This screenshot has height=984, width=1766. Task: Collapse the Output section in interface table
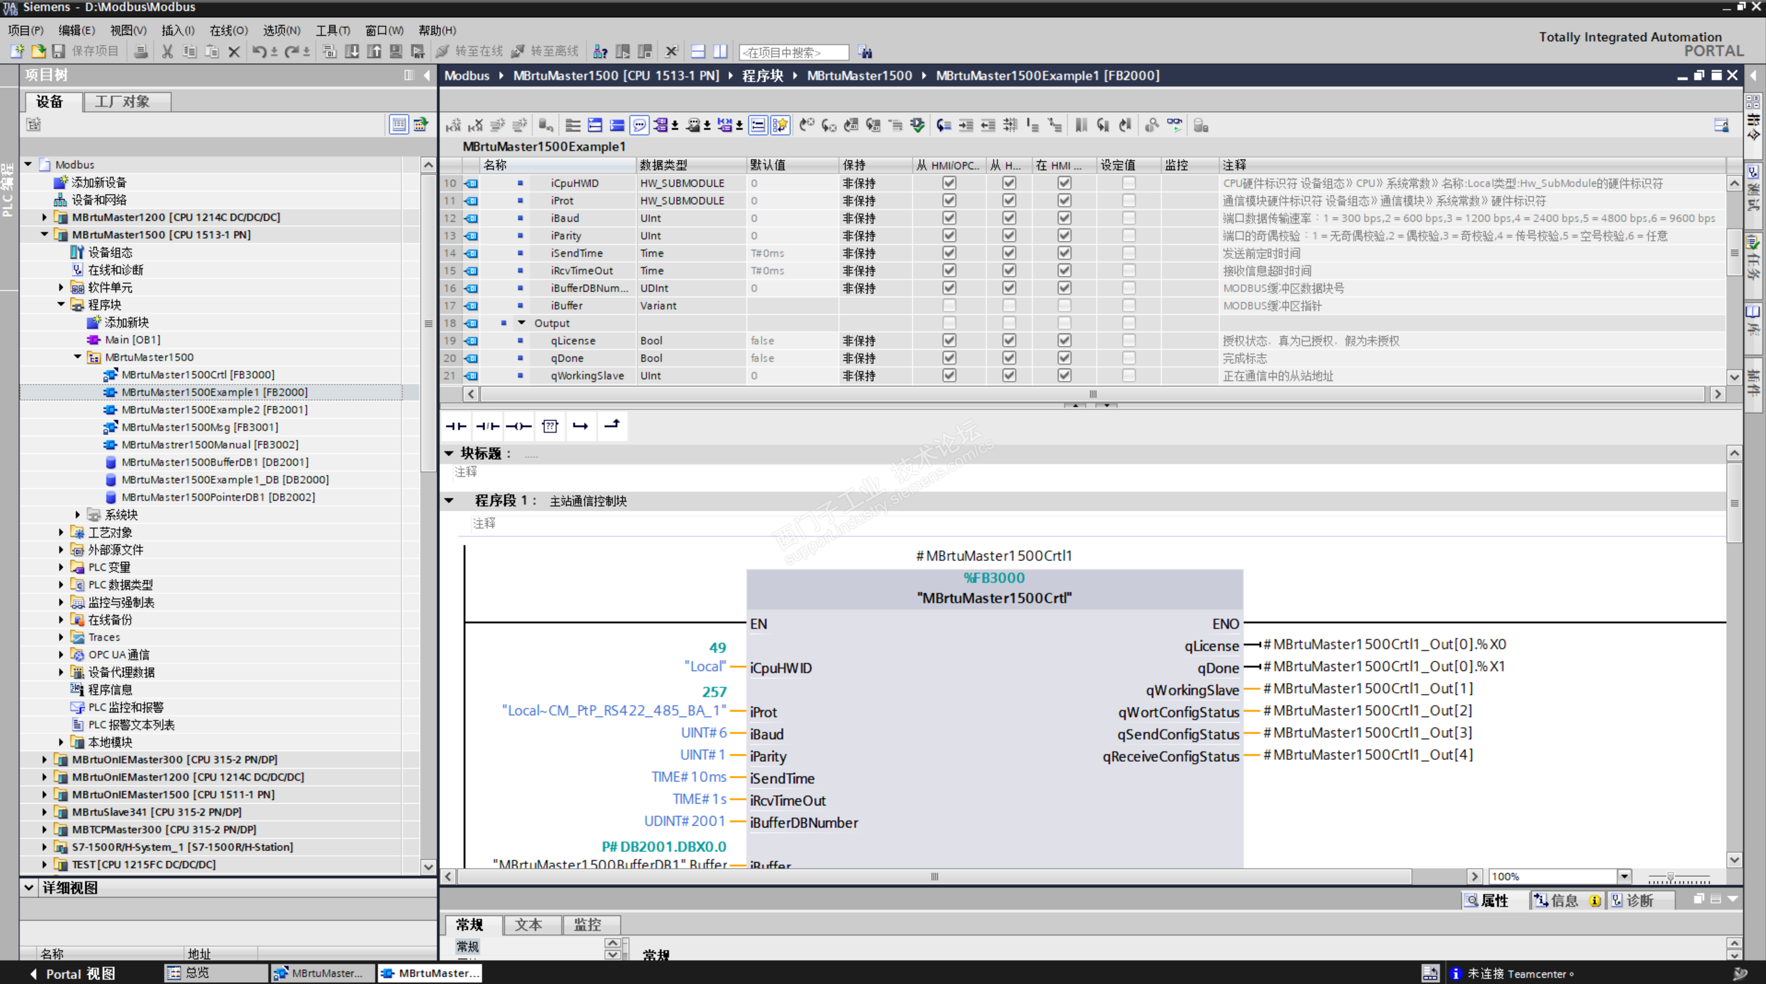(522, 323)
